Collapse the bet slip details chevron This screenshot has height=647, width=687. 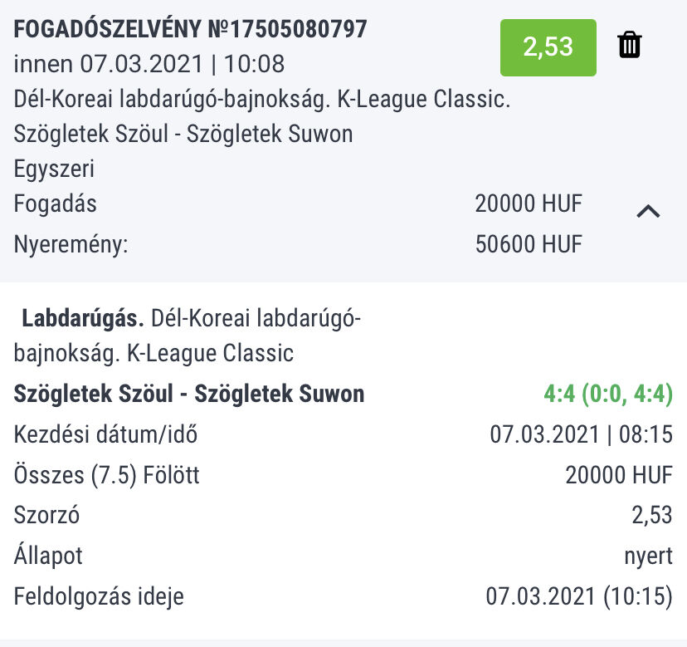tap(648, 211)
